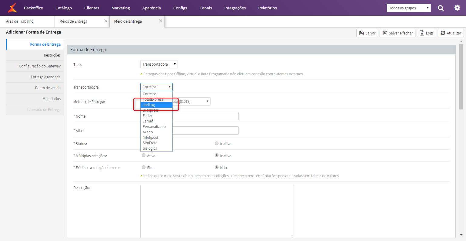
Task: Open the Clientes menu
Action: click(x=92, y=8)
